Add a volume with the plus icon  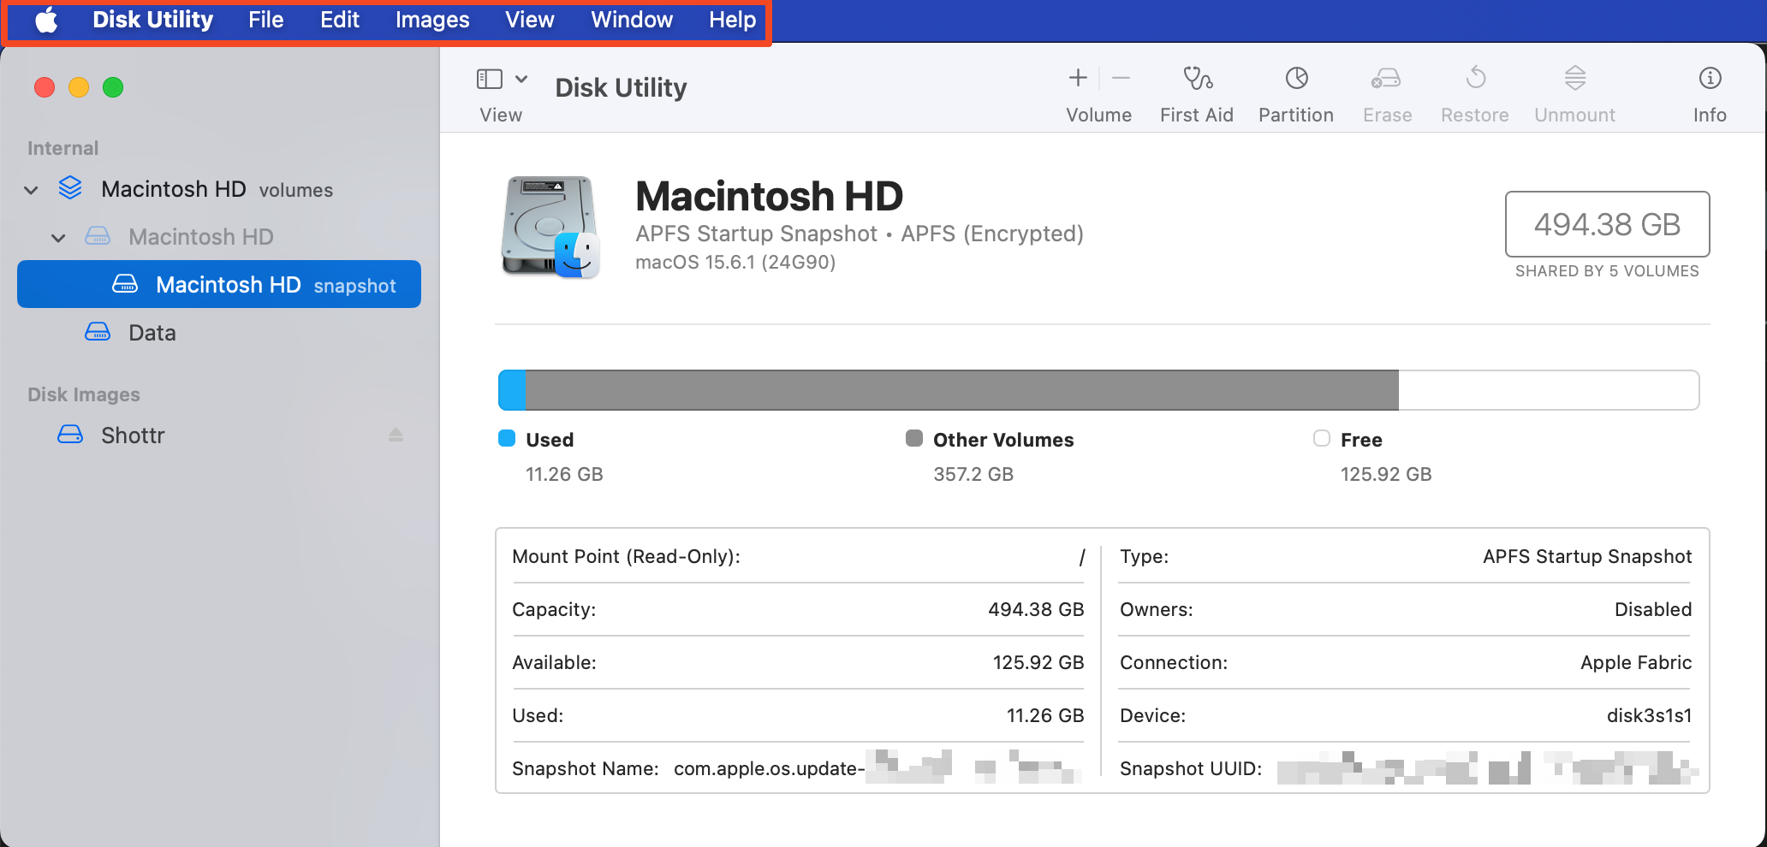1078,79
